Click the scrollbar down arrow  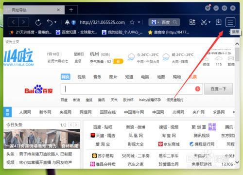coord(237,162)
